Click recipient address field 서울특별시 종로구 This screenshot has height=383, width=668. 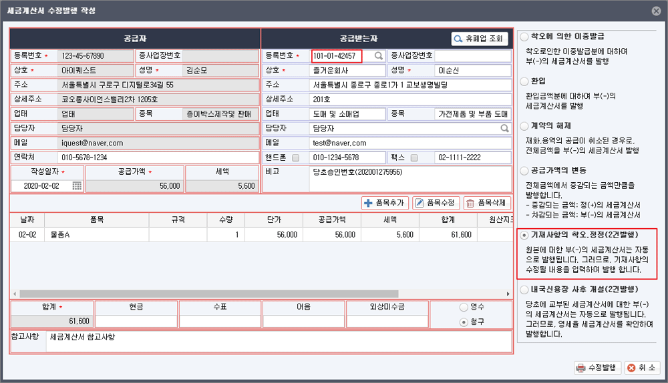click(410, 85)
